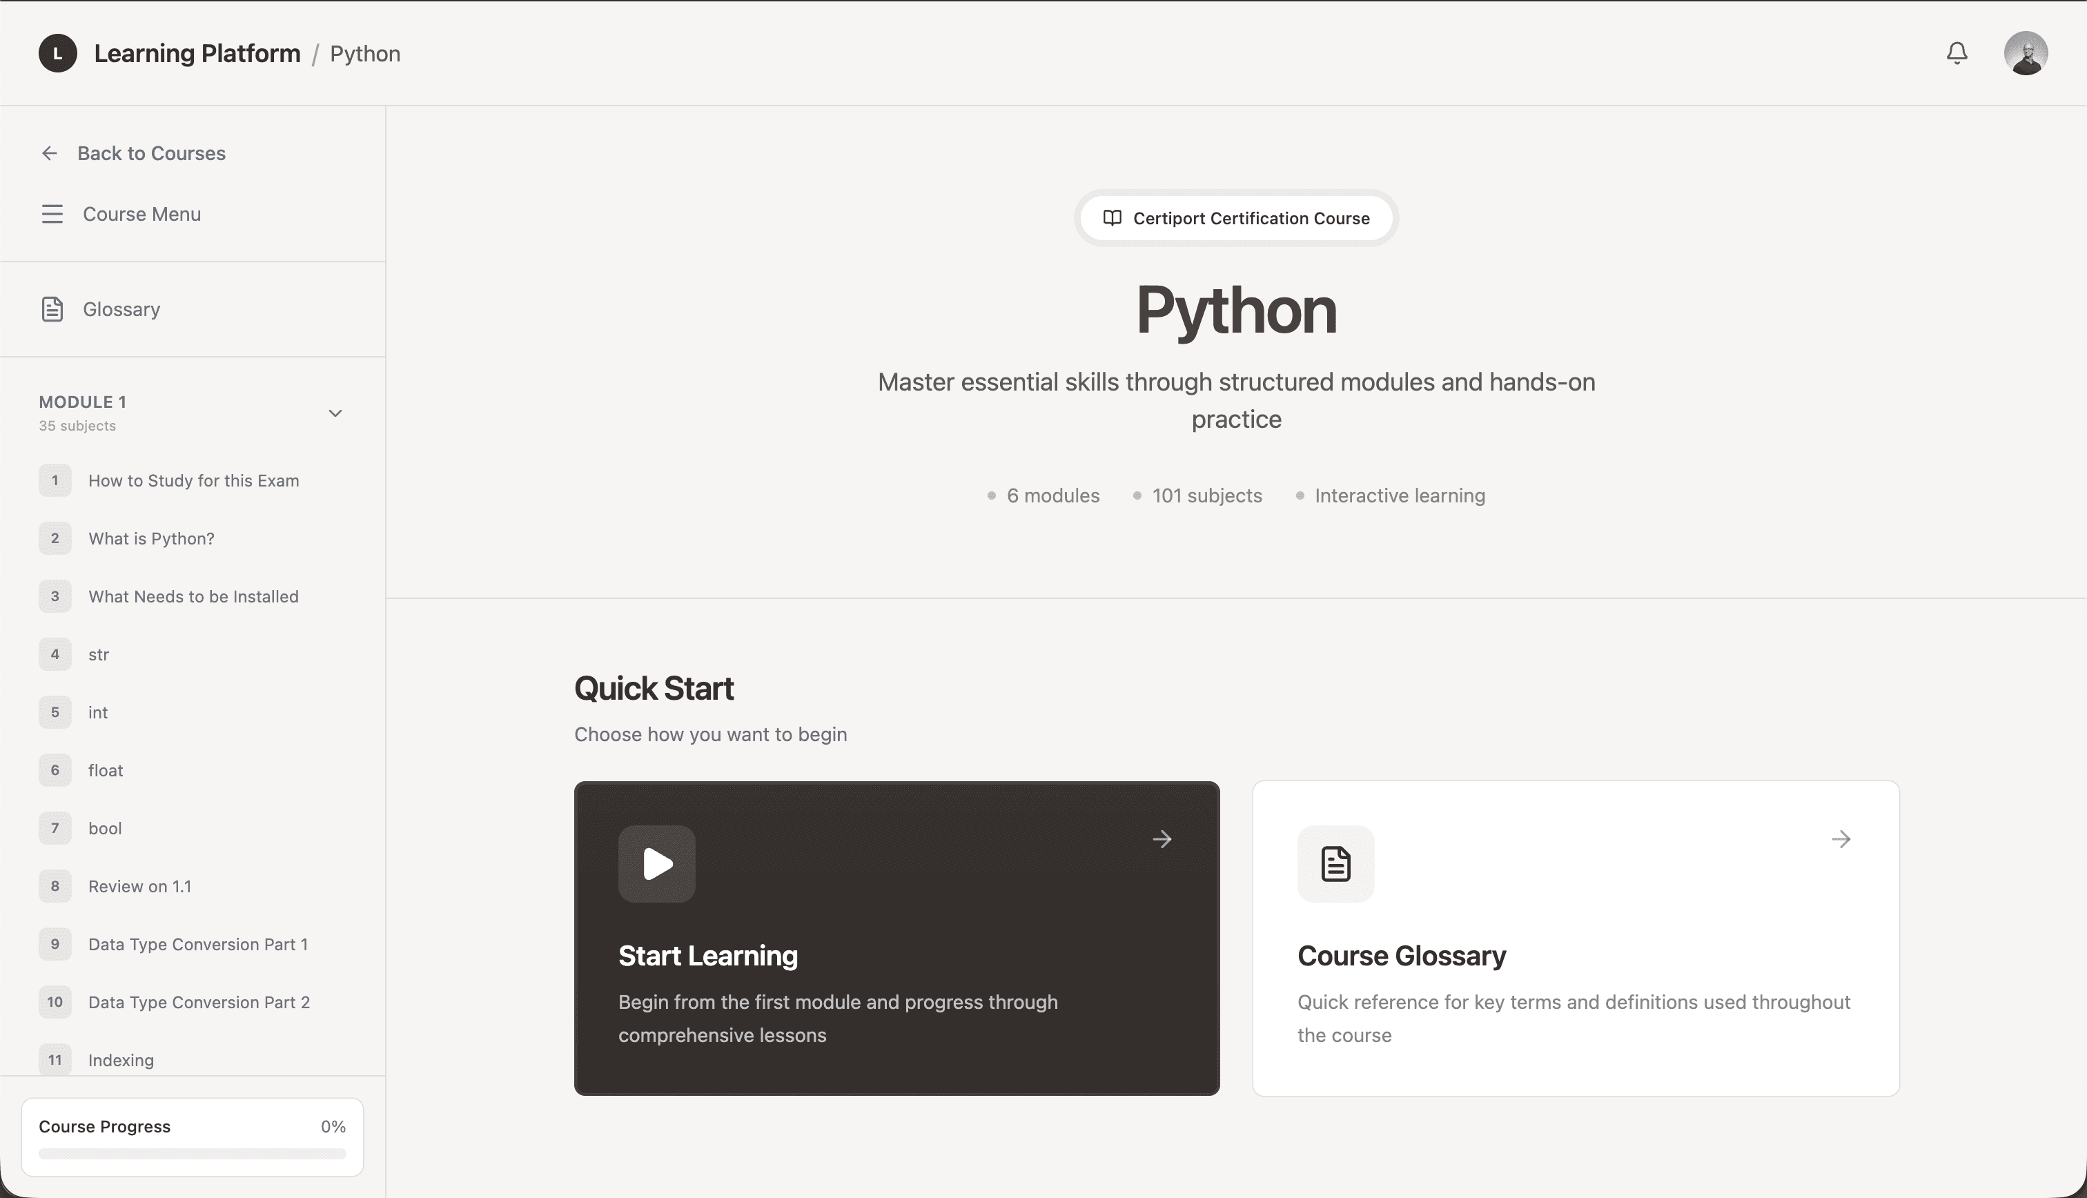Click the play icon on Start Learning card
Viewport: 2087px width, 1198px height.
point(656,864)
